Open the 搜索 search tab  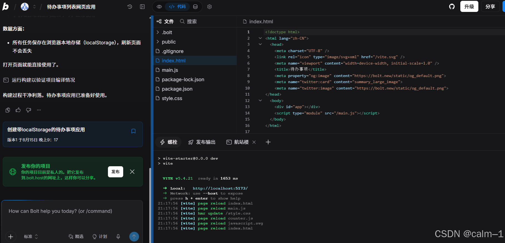point(188,22)
